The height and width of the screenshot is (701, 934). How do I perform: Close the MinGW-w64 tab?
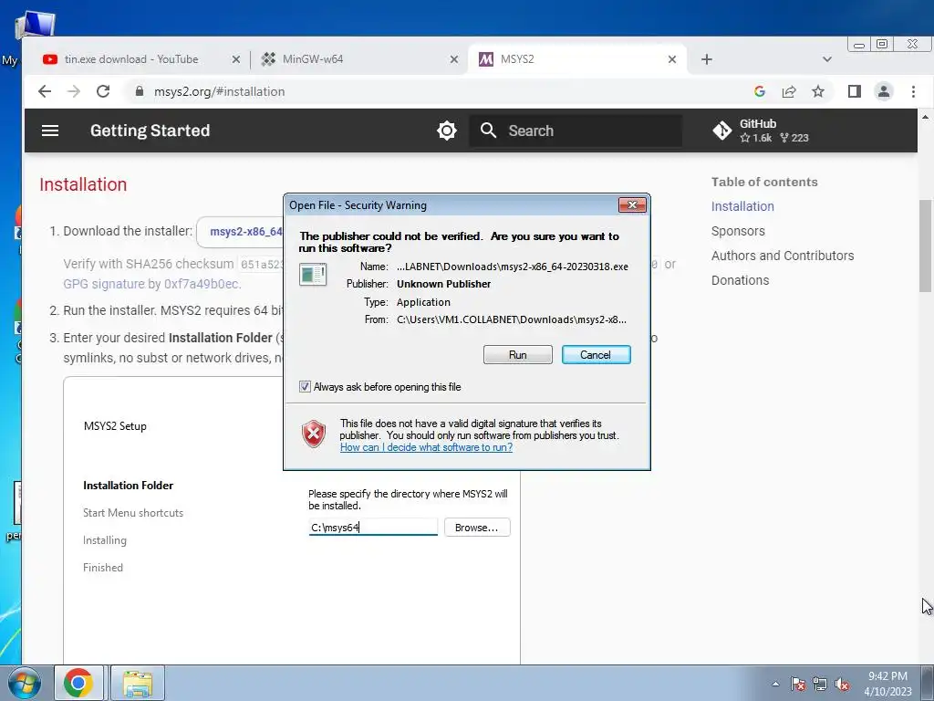(454, 59)
